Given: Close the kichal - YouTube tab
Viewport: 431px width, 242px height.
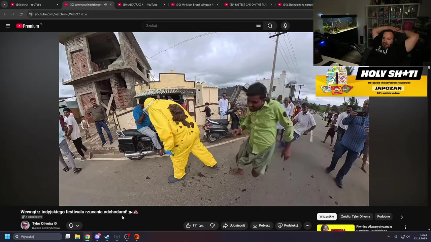Looking at the screenshot, I should [x=57, y=5].
